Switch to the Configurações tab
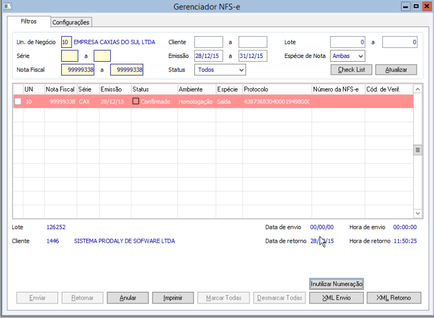The height and width of the screenshot is (318, 434). (x=71, y=22)
